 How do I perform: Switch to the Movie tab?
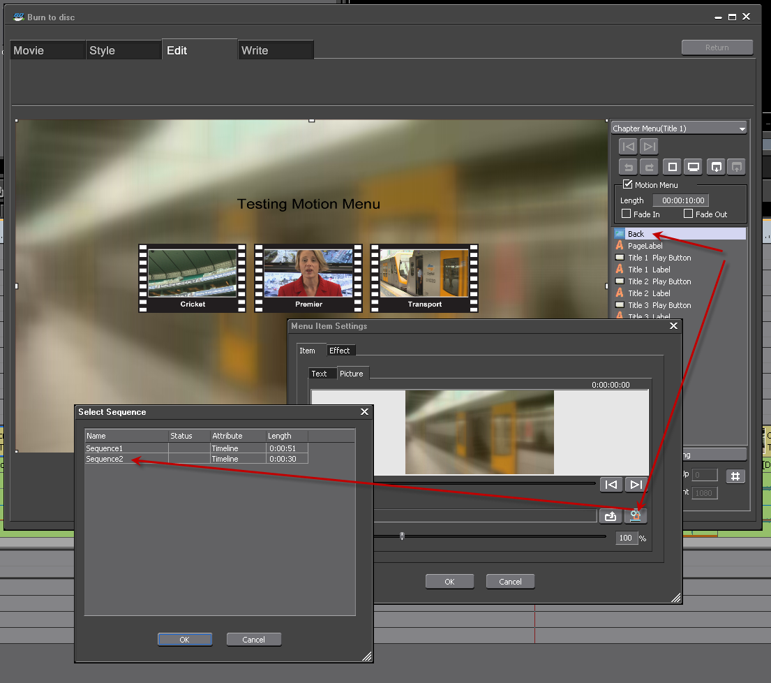point(47,50)
